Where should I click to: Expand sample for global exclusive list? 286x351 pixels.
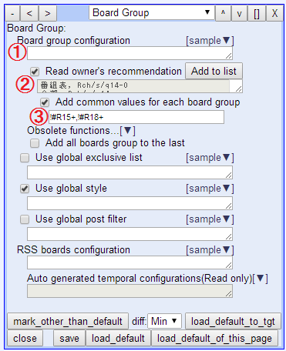point(210,158)
